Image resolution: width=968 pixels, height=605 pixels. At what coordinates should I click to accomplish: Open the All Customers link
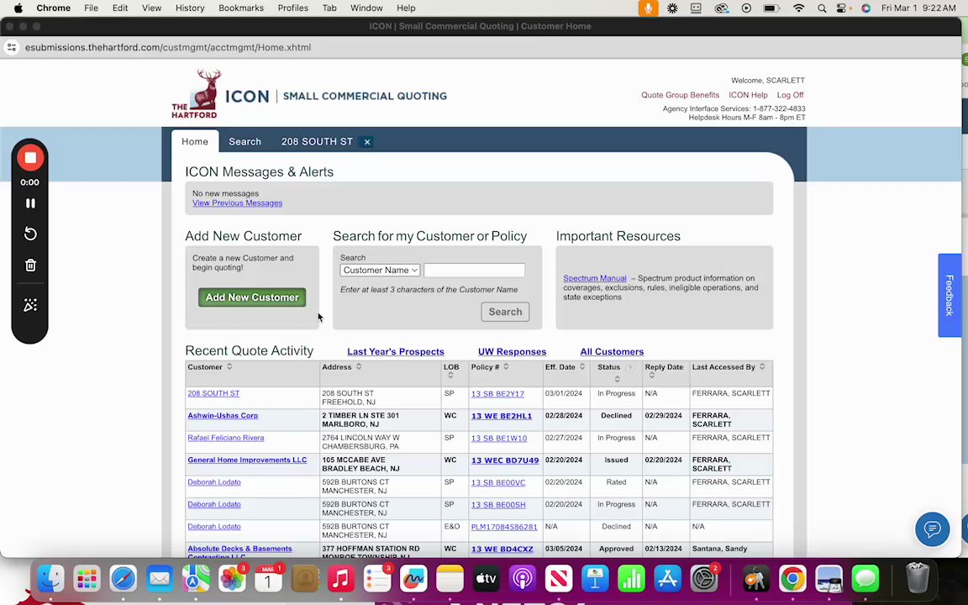(x=612, y=351)
